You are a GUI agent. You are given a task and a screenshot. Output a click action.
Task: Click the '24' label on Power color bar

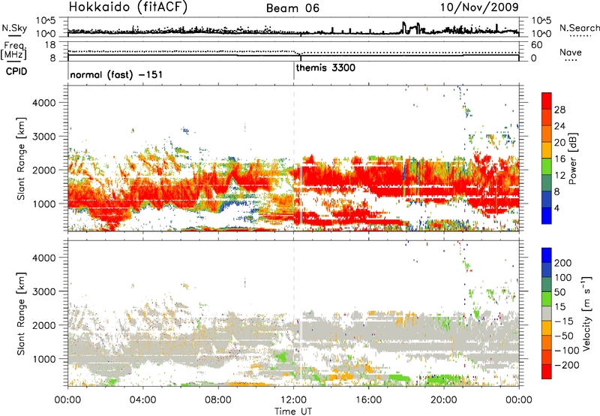pos(559,126)
